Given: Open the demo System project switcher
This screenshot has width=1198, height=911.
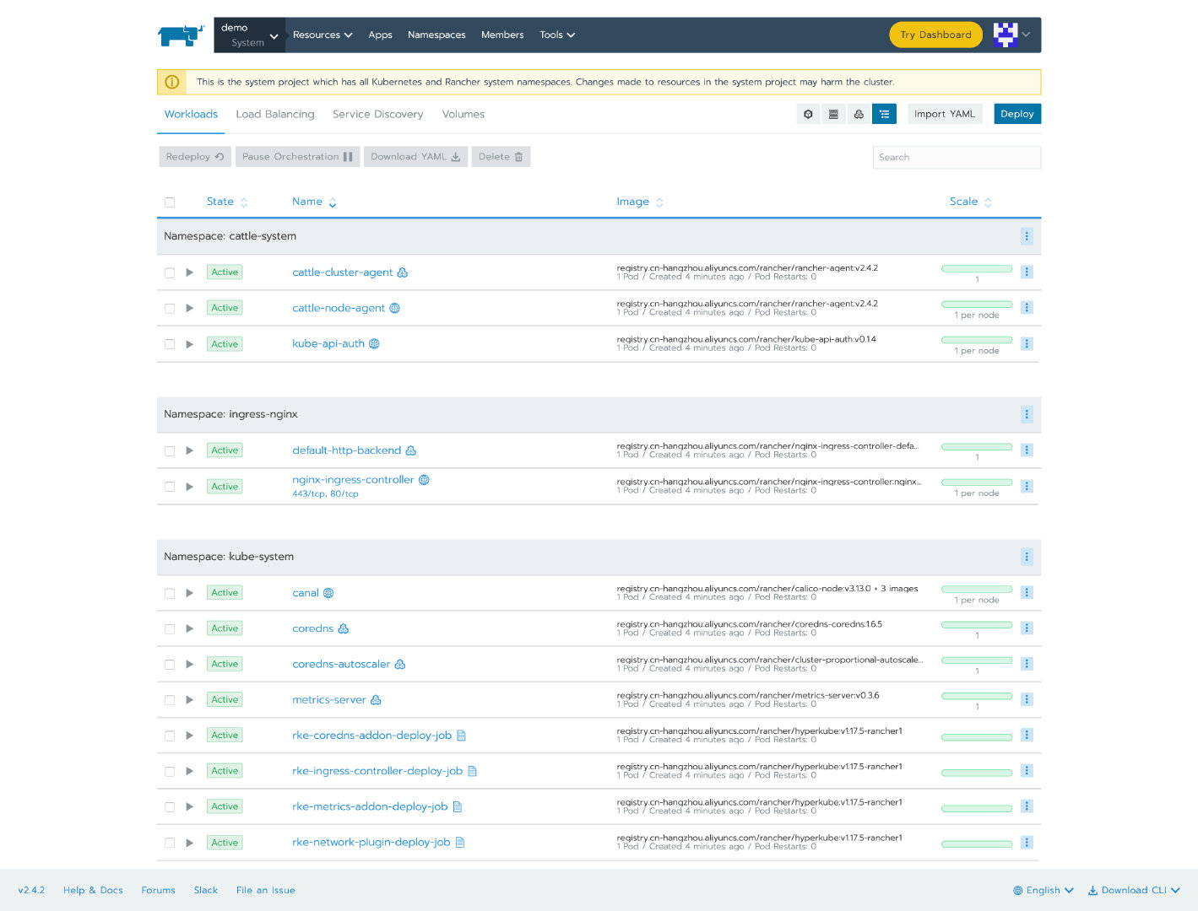Looking at the screenshot, I should tap(249, 35).
